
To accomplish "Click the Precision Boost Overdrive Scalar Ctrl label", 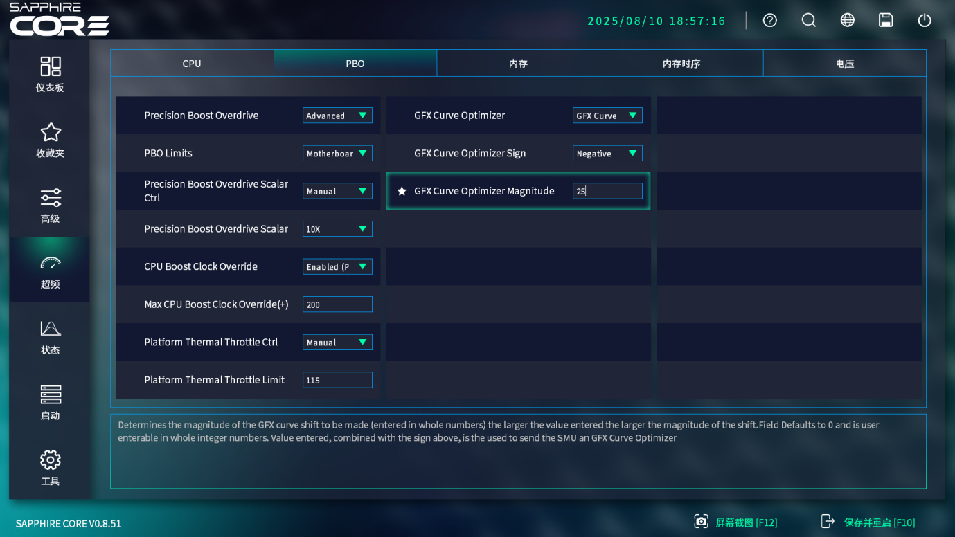I will [x=216, y=191].
